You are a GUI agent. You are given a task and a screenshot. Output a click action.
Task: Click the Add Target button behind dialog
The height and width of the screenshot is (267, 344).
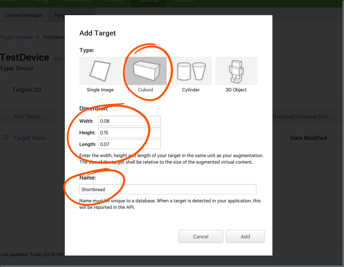[x=27, y=116]
